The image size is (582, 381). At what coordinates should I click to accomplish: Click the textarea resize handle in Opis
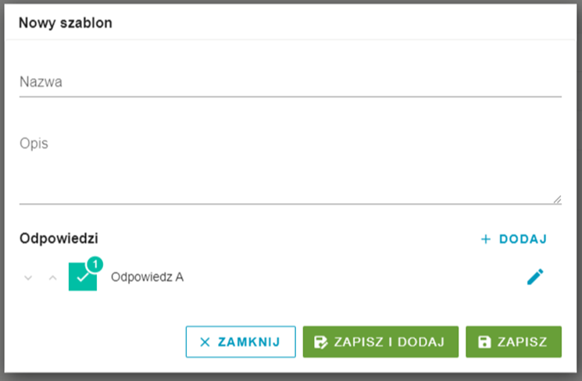pos(557,200)
